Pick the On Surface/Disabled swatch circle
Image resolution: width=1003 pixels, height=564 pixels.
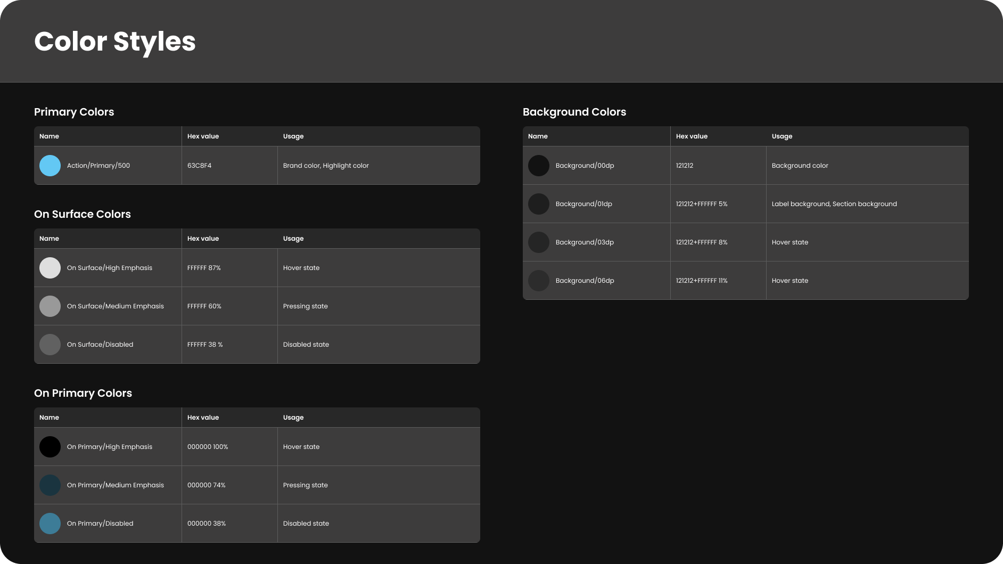pos(50,345)
